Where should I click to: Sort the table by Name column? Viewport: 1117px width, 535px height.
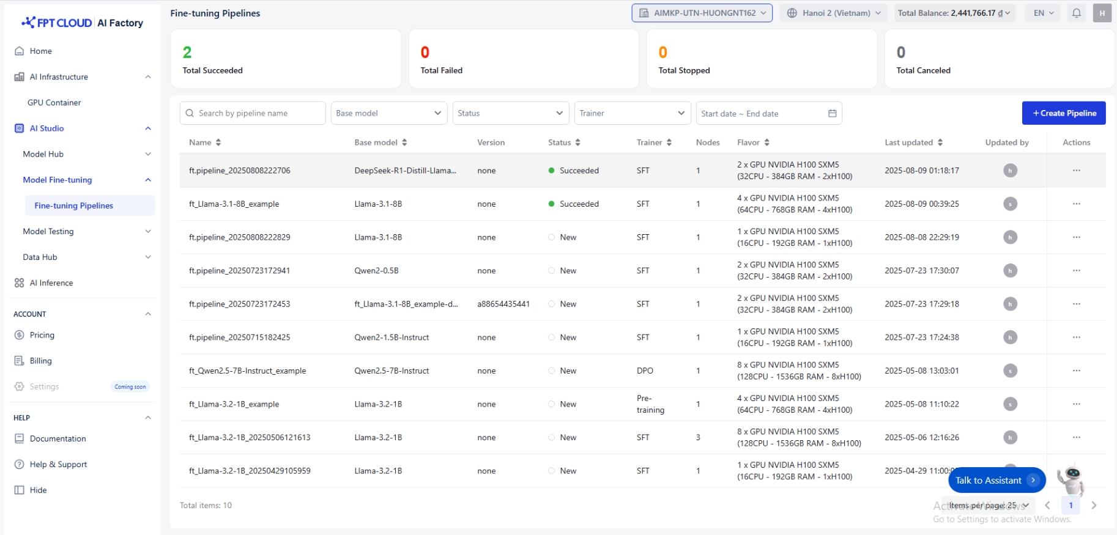point(218,142)
